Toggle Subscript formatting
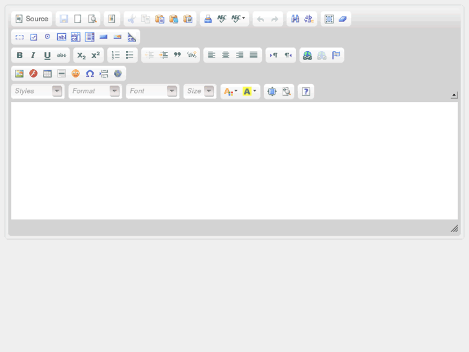Image resolution: width=469 pixels, height=352 pixels. tap(81, 56)
